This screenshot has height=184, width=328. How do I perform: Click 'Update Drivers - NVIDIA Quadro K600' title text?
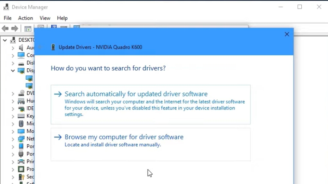click(x=100, y=47)
